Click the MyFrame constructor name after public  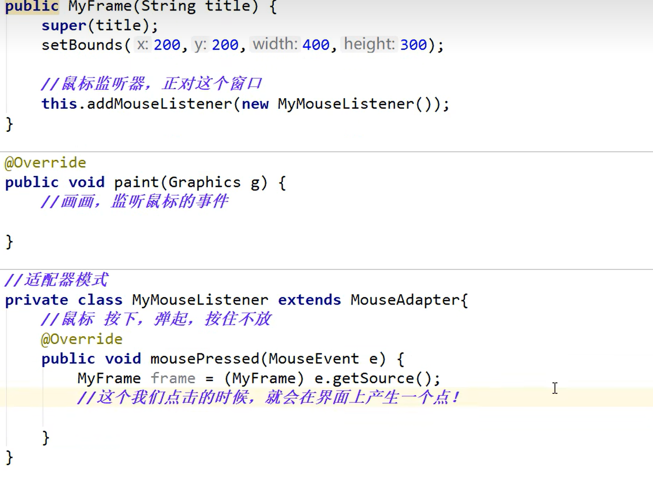tap(100, 7)
